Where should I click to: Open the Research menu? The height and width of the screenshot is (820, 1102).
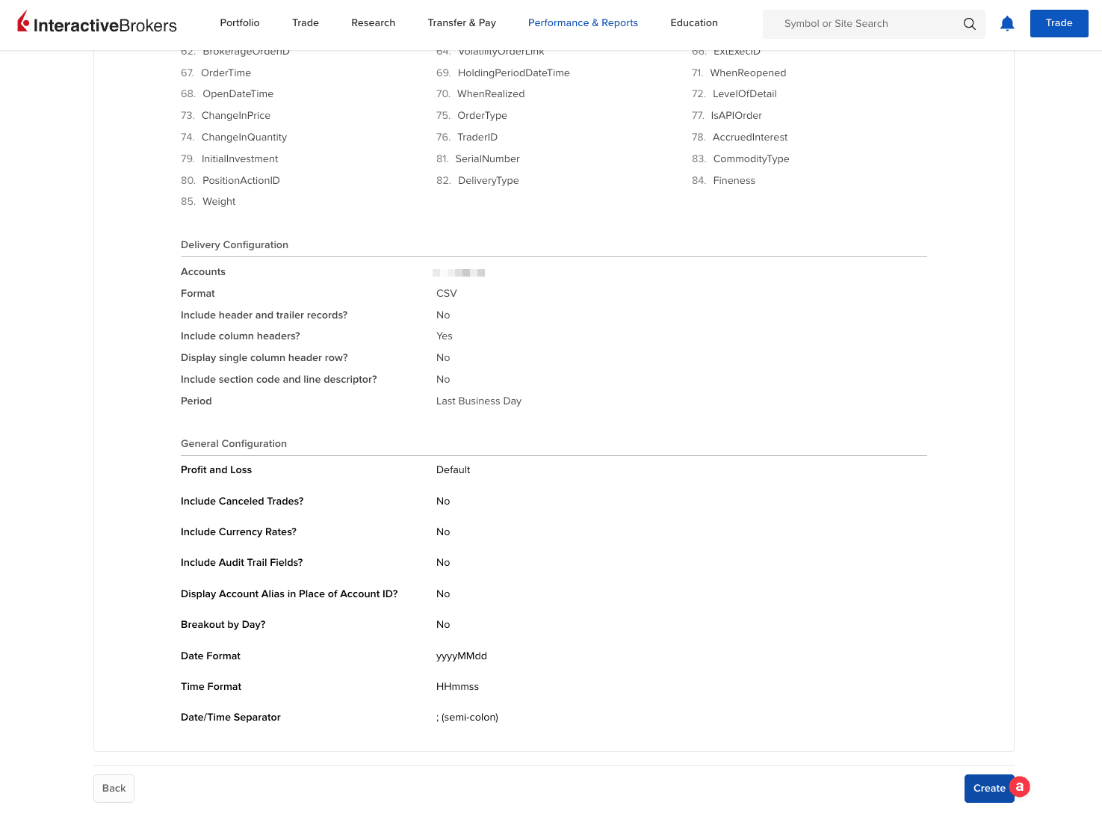pos(373,23)
